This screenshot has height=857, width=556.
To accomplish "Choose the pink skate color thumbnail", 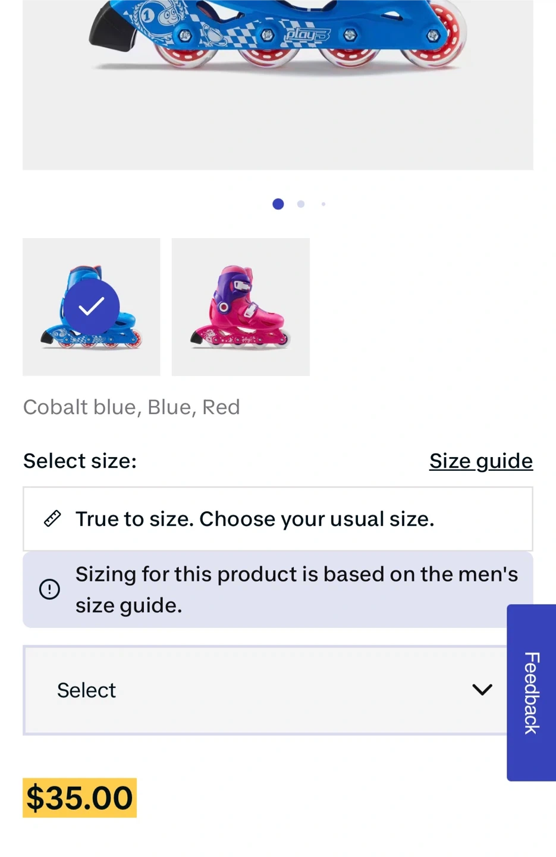I will tap(241, 307).
